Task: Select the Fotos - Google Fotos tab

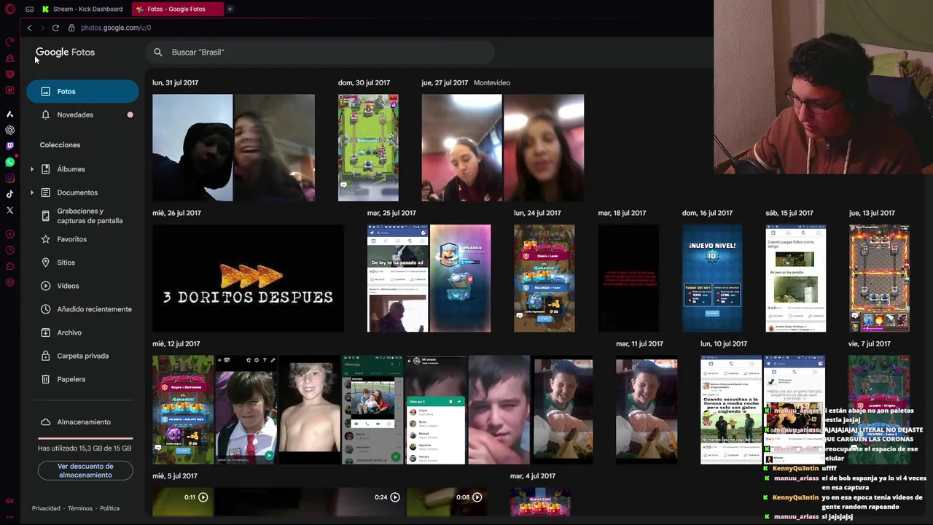Action: (176, 9)
